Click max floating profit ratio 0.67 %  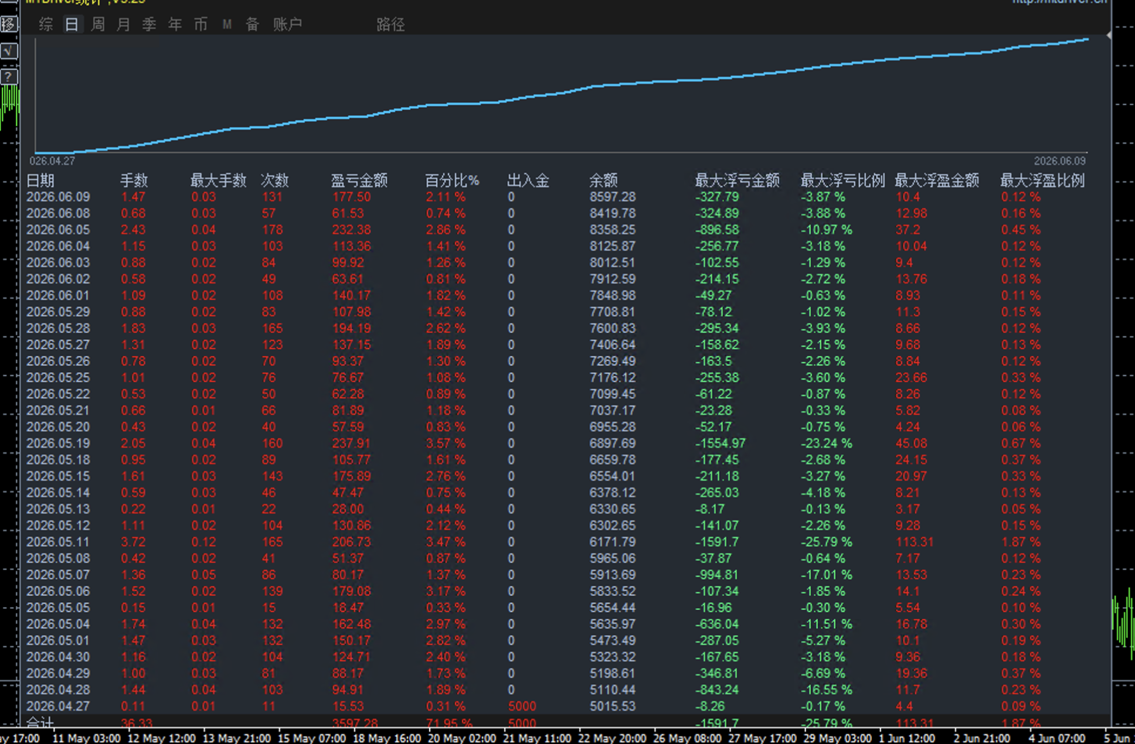pos(1021,443)
